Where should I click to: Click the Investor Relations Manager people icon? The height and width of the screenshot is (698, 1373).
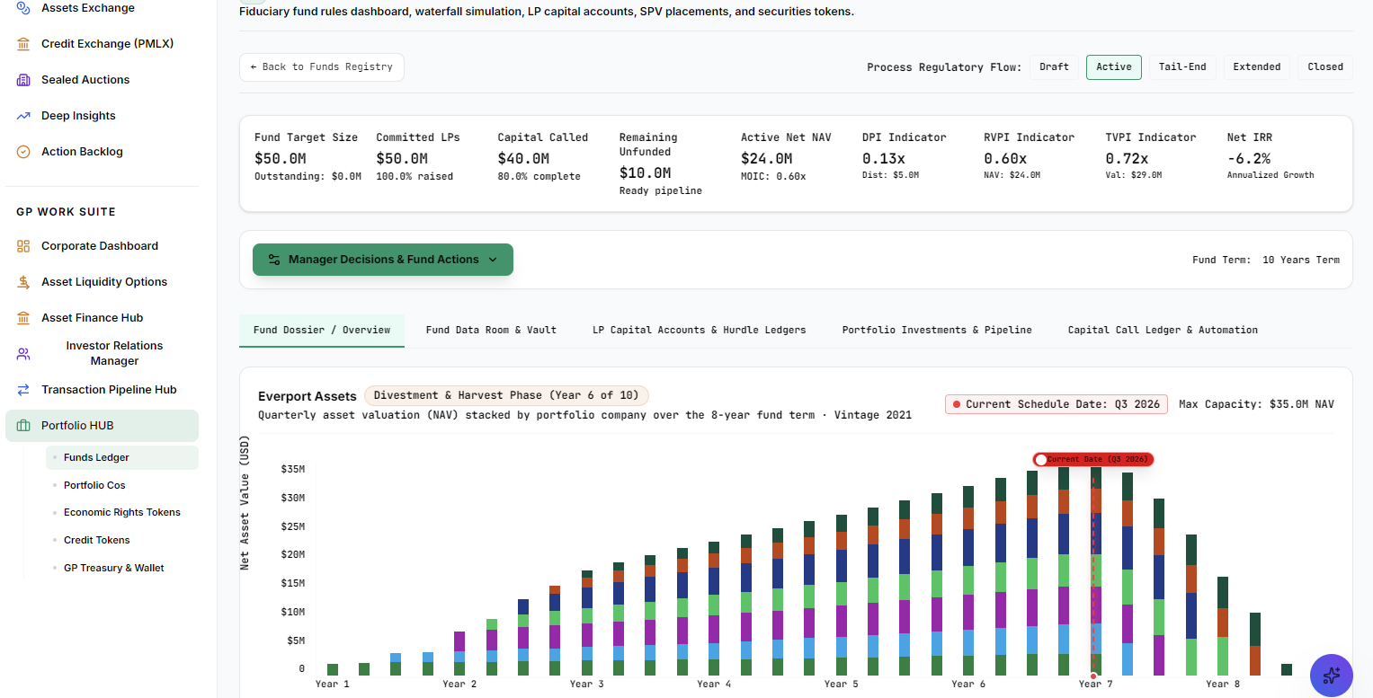click(23, 354)
